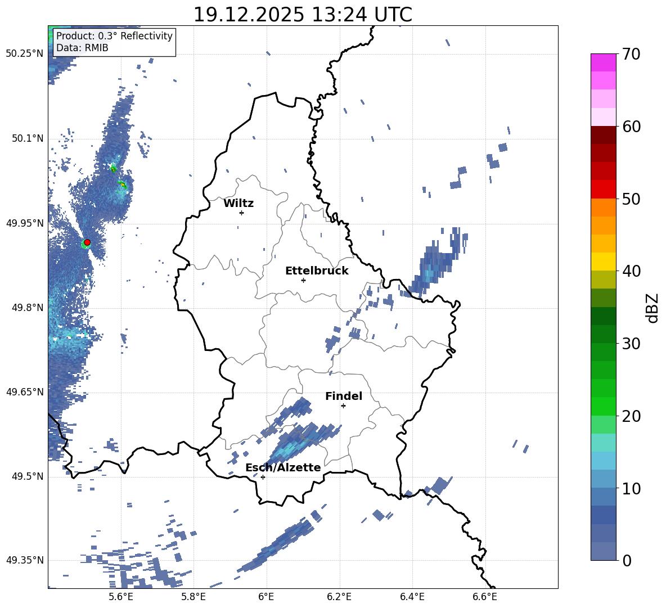Click the 20 colorbar tick label
The height and width of the screenshot is (608, 666).
coord(631,416)
